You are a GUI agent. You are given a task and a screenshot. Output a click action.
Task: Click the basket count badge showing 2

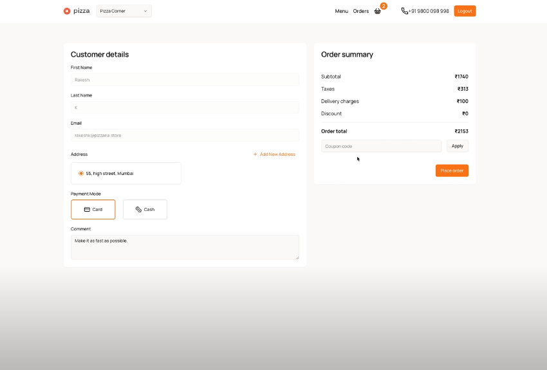[x=384, y=6]
